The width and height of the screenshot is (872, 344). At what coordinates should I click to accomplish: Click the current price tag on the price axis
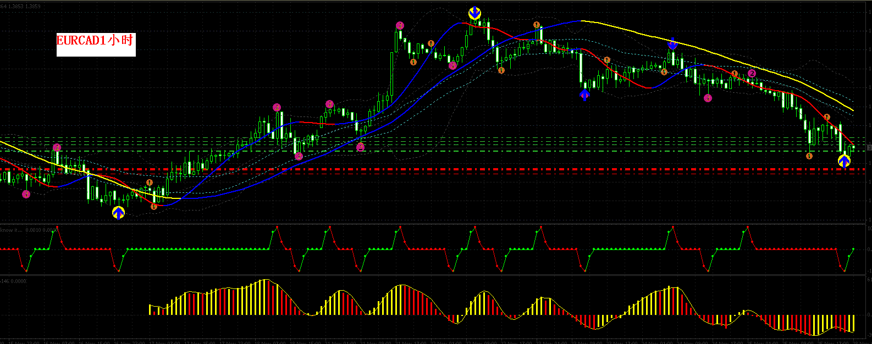tap(869, 147)
